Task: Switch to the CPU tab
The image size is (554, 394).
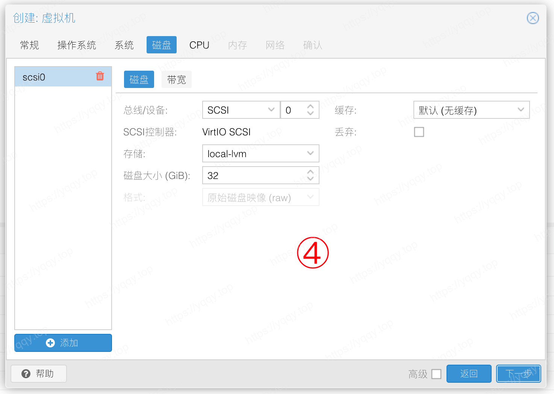Action: click(199, 45)
